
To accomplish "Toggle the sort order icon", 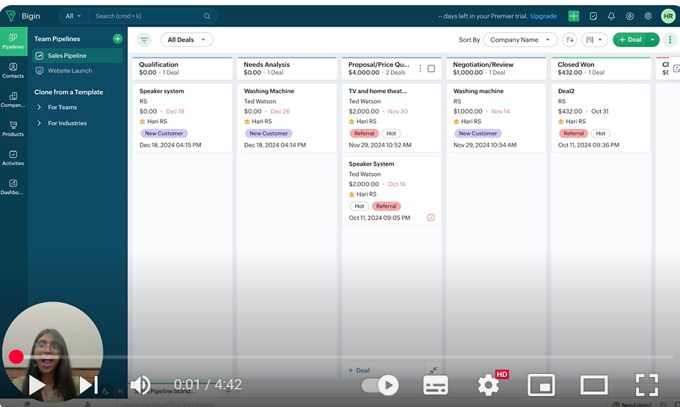I will (570, 40).
